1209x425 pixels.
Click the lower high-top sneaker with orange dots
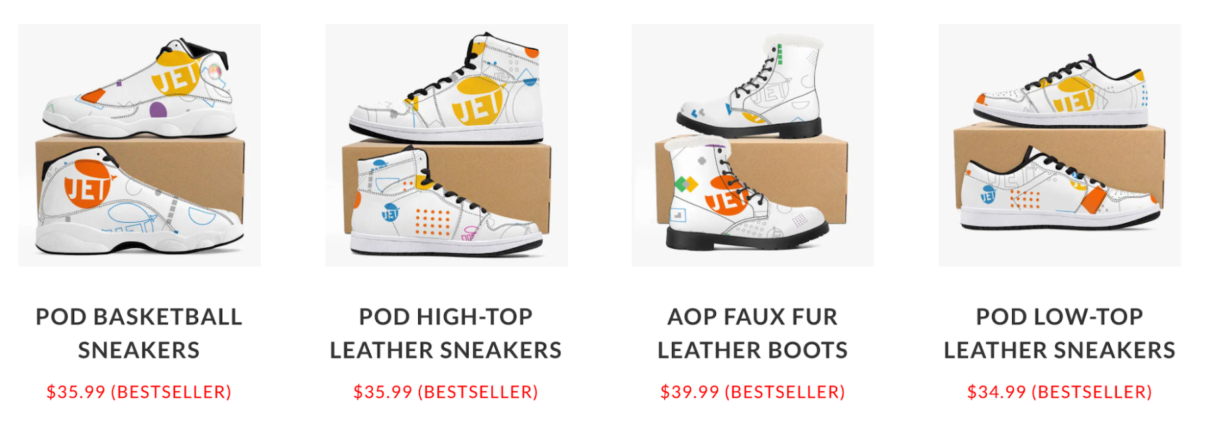coord(445,202)
